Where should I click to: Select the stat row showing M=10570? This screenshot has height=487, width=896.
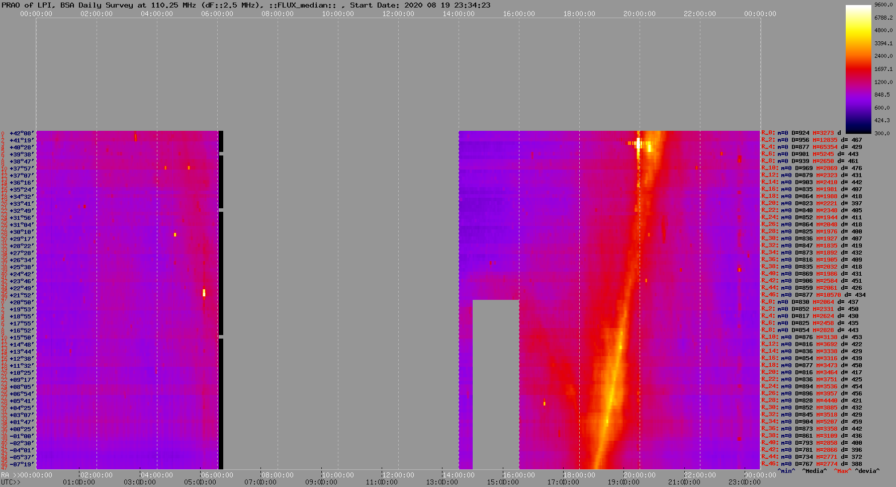coord(814,295)
